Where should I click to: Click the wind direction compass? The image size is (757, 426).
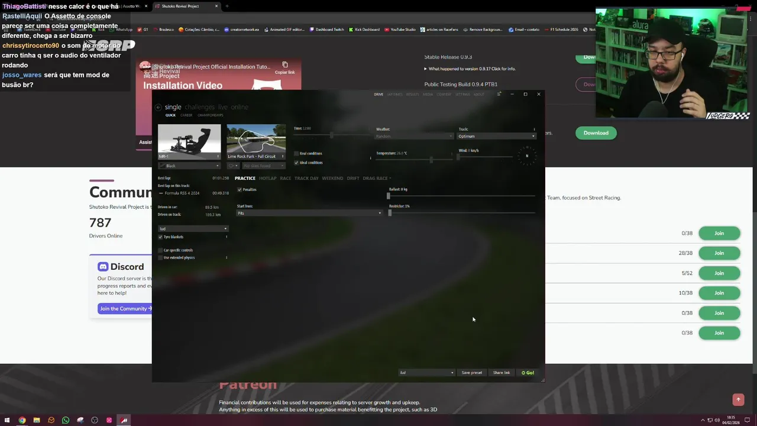point(527,156)
